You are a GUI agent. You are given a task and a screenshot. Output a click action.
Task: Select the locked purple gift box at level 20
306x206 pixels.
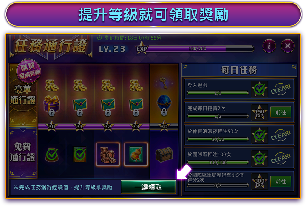pos(52,105)
